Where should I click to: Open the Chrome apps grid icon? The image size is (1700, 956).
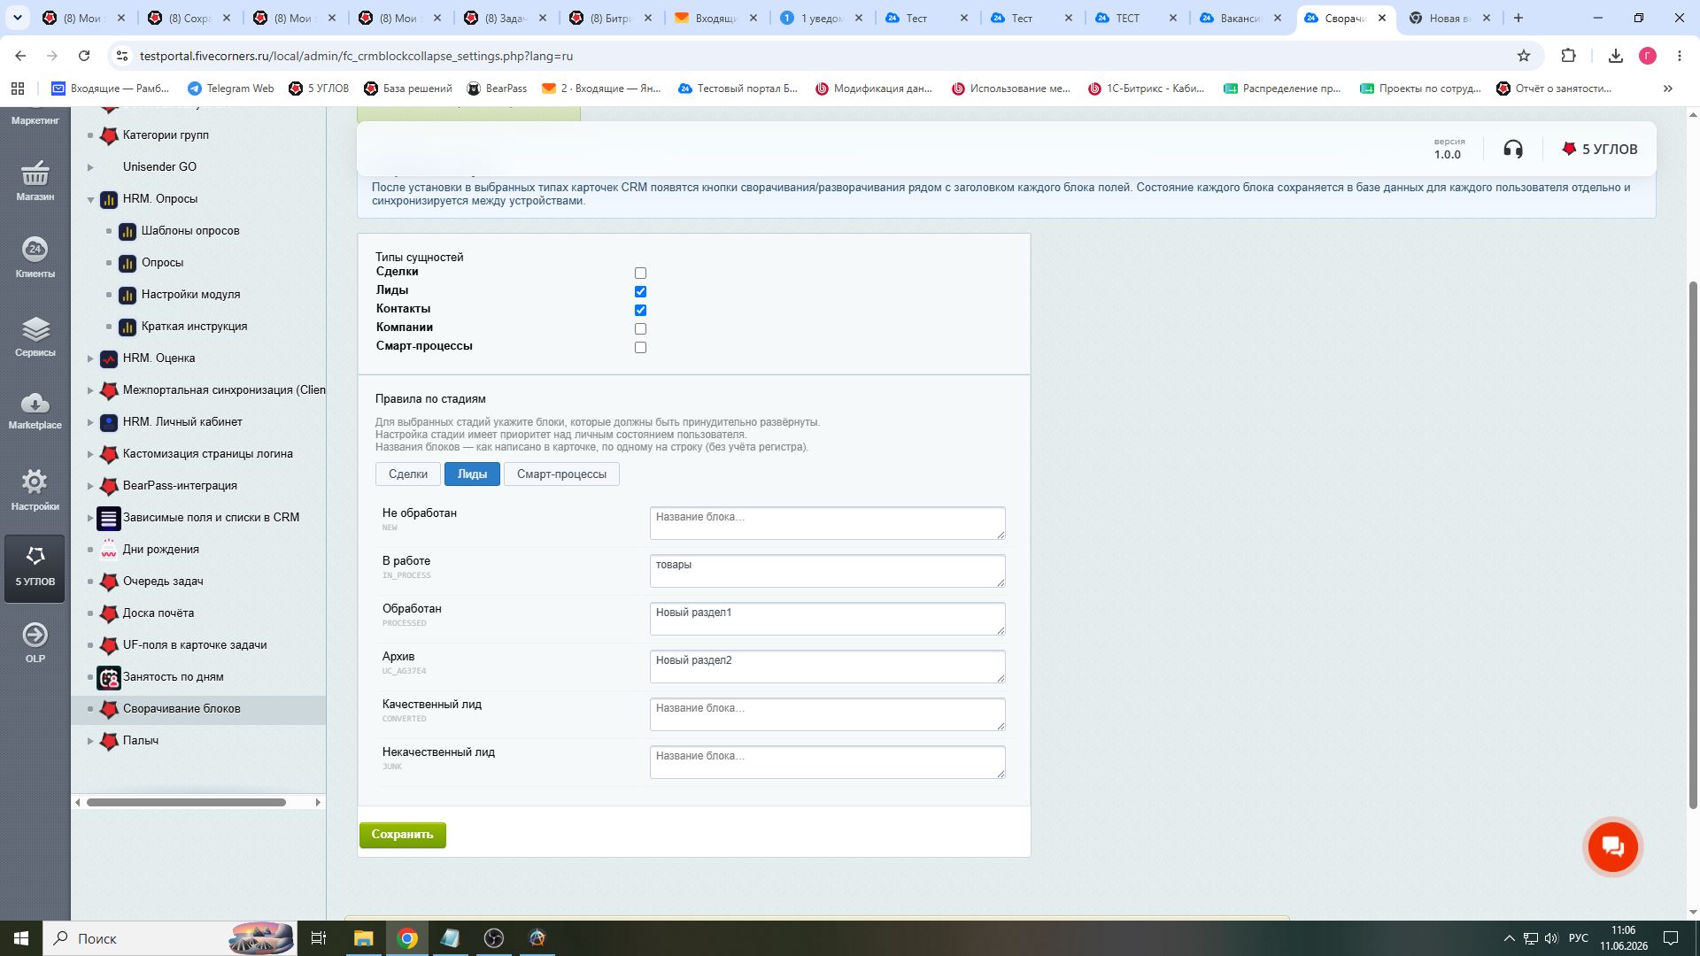(x=17, y=89)
